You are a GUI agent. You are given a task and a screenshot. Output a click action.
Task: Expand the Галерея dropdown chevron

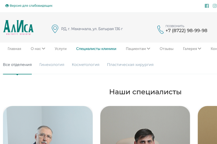pyautogui.click(x=199, y=49)
